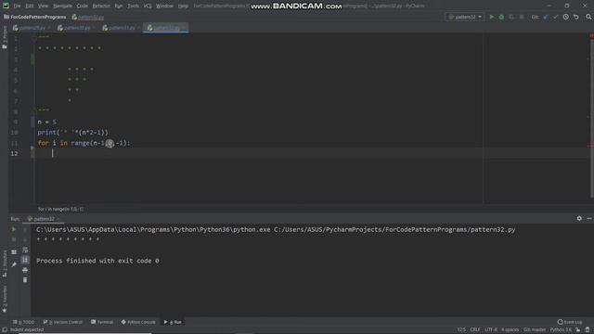Viewport: 594px width, 334px height.
Task: Pin the Run tab with pin icon
Action: pyautogui.click(x=14, y=264)
